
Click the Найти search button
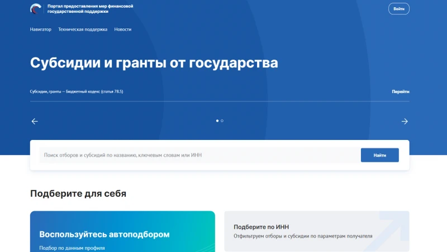(x=380, y=155)
